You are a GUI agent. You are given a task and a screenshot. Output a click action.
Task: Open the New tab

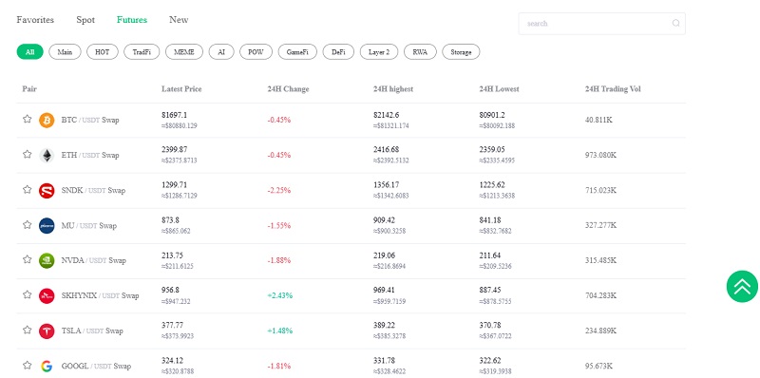179,20
